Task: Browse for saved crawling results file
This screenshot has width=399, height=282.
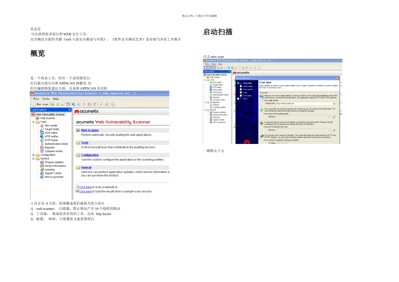Action: tap(333, 117)
